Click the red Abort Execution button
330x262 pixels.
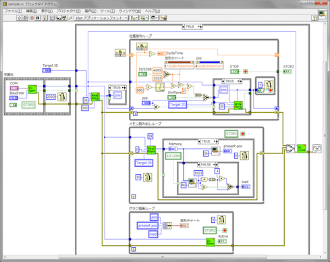point(32,18)
